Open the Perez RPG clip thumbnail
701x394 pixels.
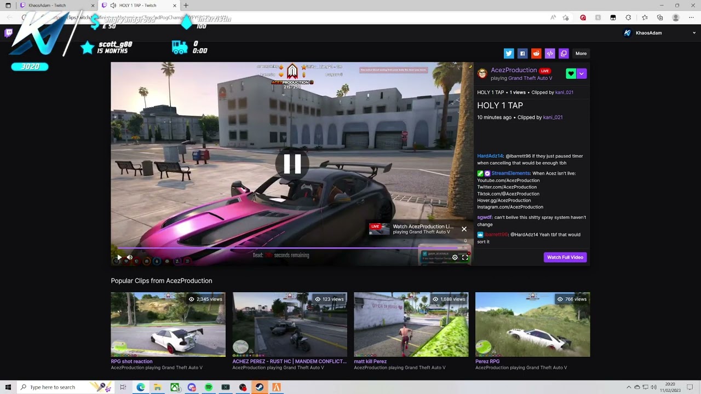(x=533, y=325)
